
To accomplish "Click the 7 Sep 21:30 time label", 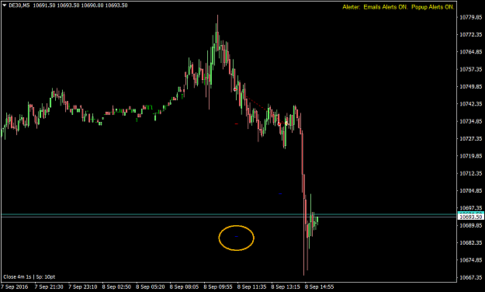I will [49, 287].
